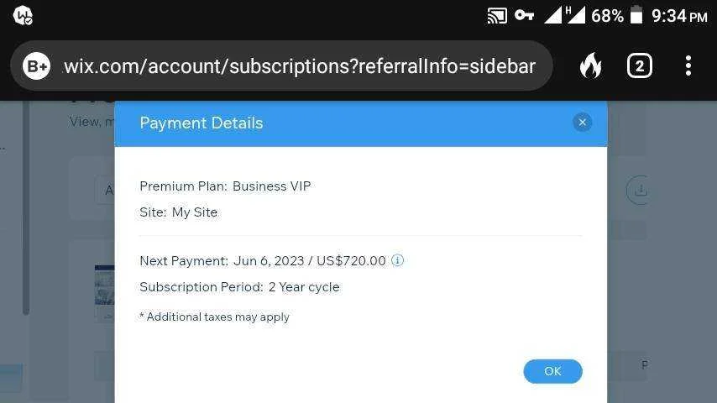Open the info icon next to US$720.00
The width and height of the screenshot is (717, 403).
pyautogui.click(x=397, y=260)
